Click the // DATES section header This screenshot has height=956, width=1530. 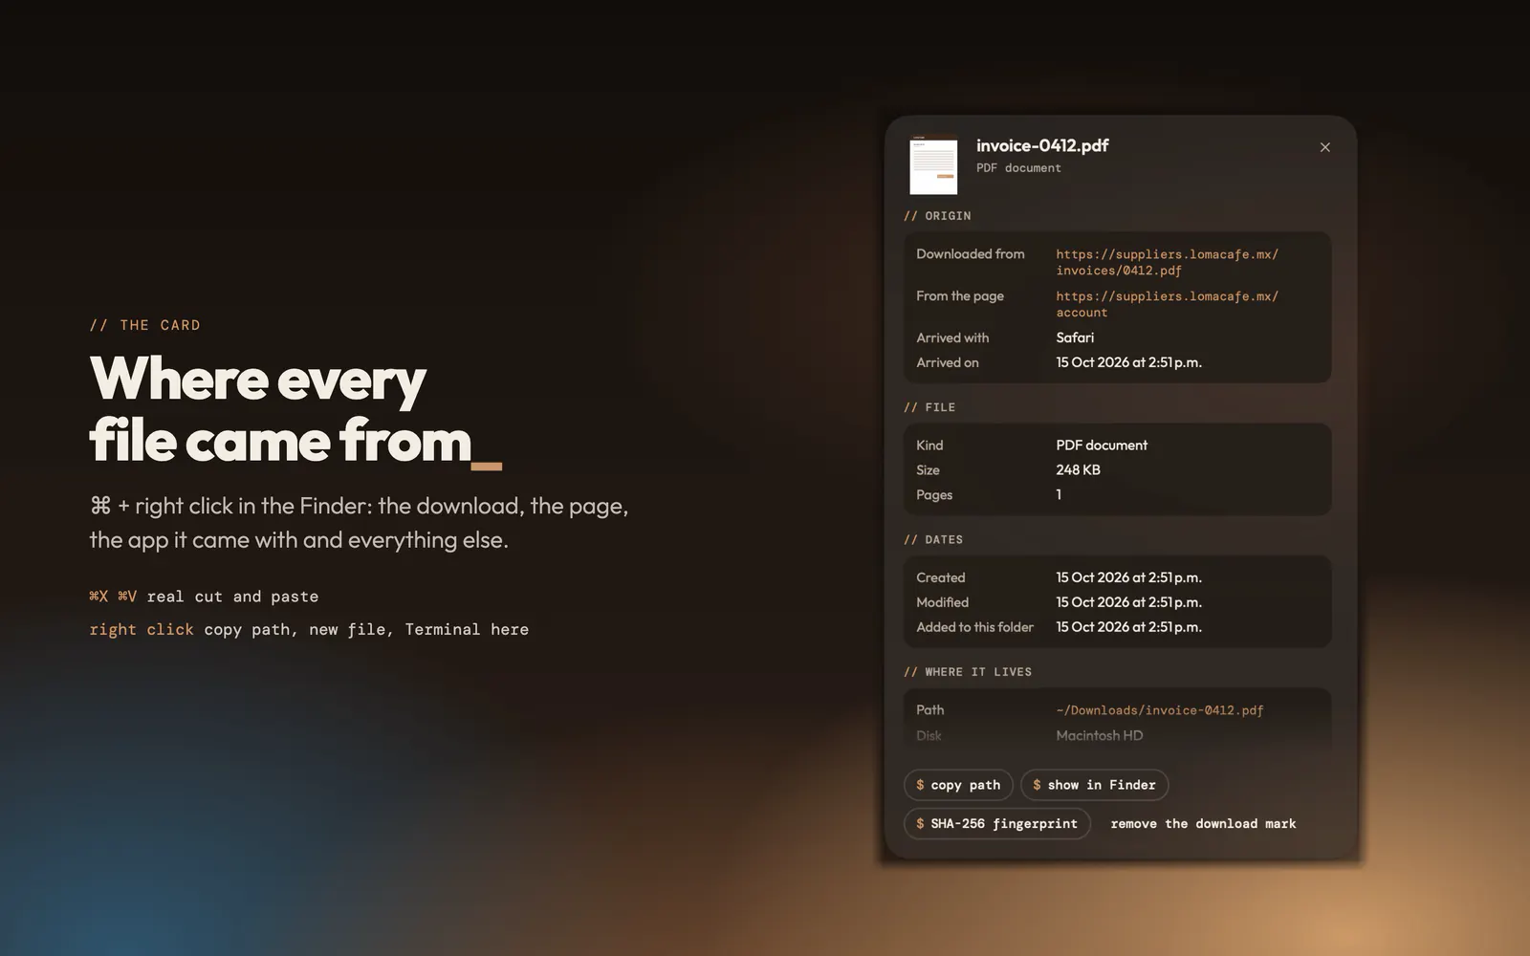coord(933,539)
